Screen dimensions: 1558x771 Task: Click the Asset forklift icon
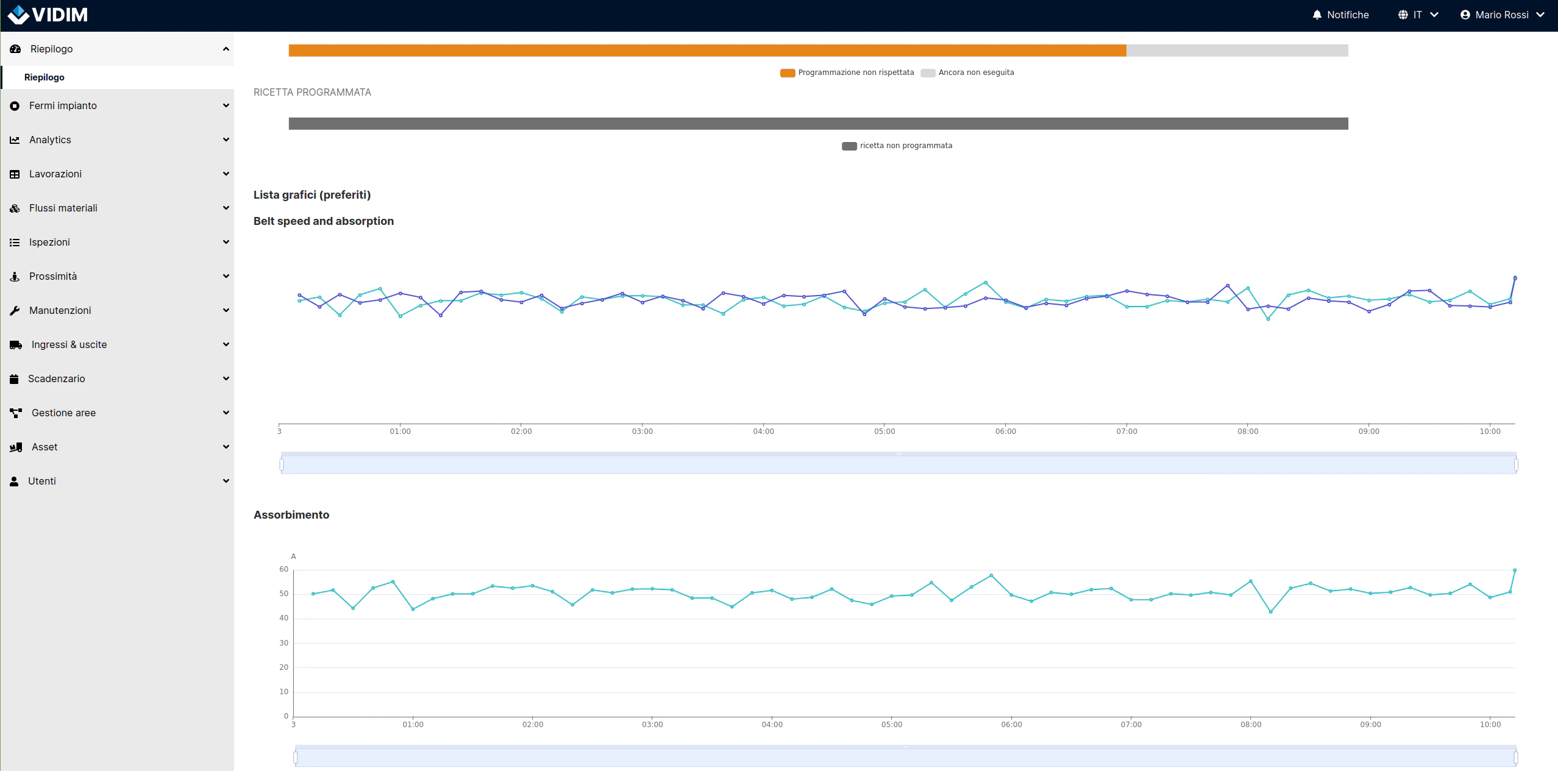tap(16, 447)
